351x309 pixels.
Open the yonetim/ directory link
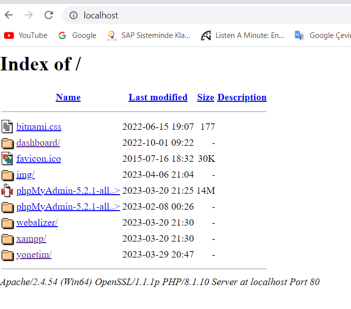pyautogui.click(x=34, y=255)
